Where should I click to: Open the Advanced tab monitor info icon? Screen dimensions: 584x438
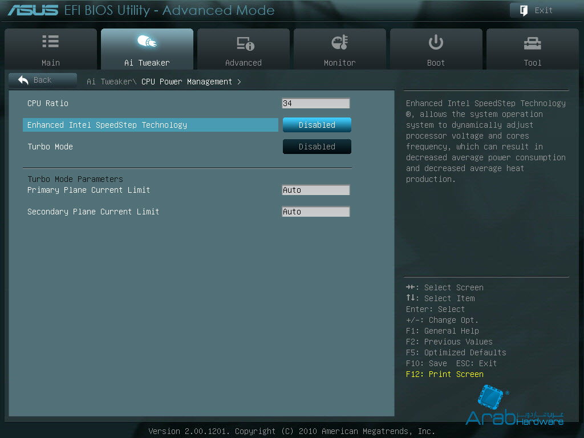(x=245, y=43)
